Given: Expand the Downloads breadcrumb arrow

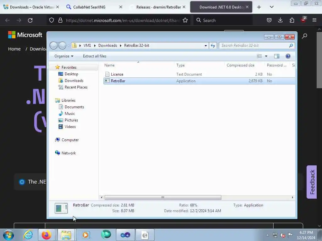Looking at the screenshot, I should pos(120,46).
